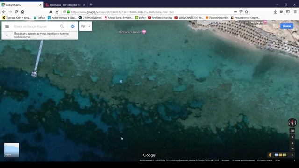
Task: Click the compass to reset north
Action: (292, 122)
